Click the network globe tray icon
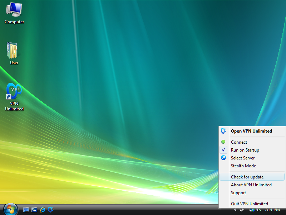Image resolution: width=286 pixels, height=215 pixels. point(252,210)
